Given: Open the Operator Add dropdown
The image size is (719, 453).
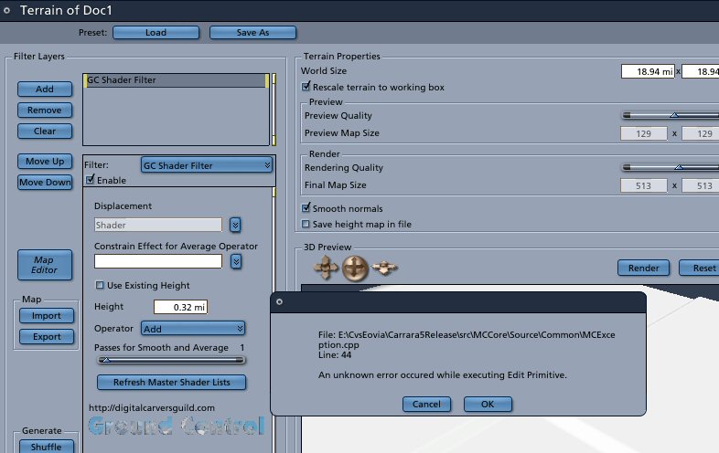Looking at the screenshot, I should (x=193, y=329).
